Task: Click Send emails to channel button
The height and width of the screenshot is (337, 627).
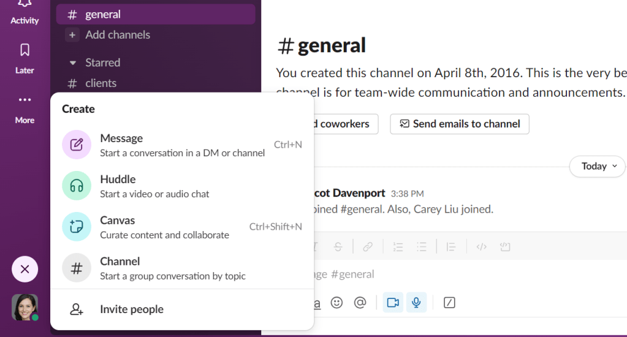Action: point(460,124)
